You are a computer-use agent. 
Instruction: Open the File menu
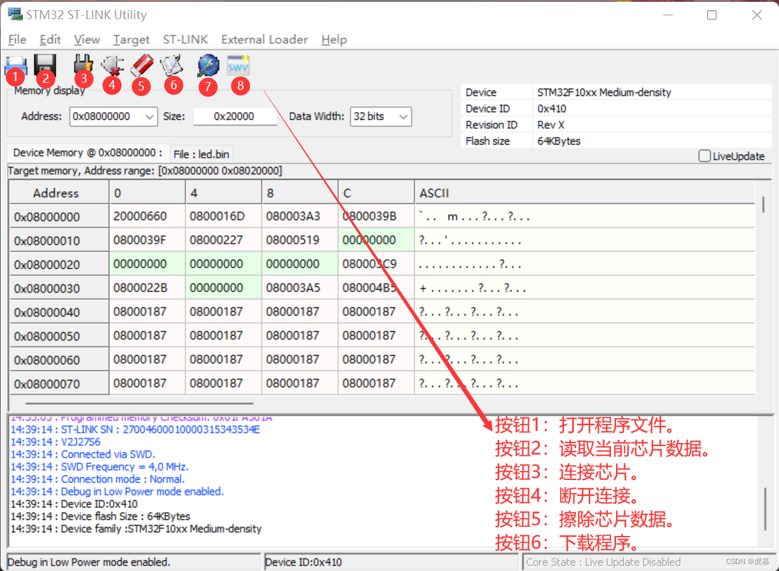pyautogui.click(x=17, y=39)
